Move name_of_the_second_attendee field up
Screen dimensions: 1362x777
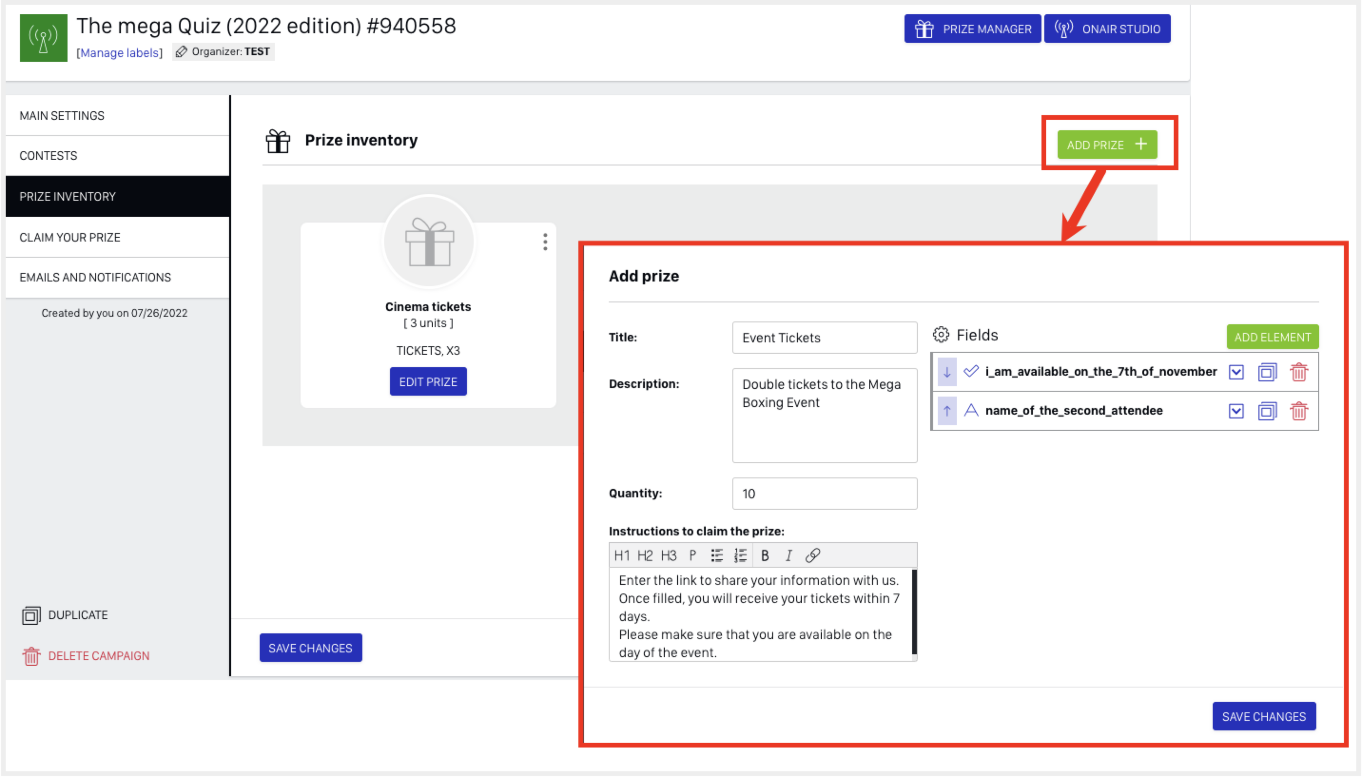click(947, 411)
